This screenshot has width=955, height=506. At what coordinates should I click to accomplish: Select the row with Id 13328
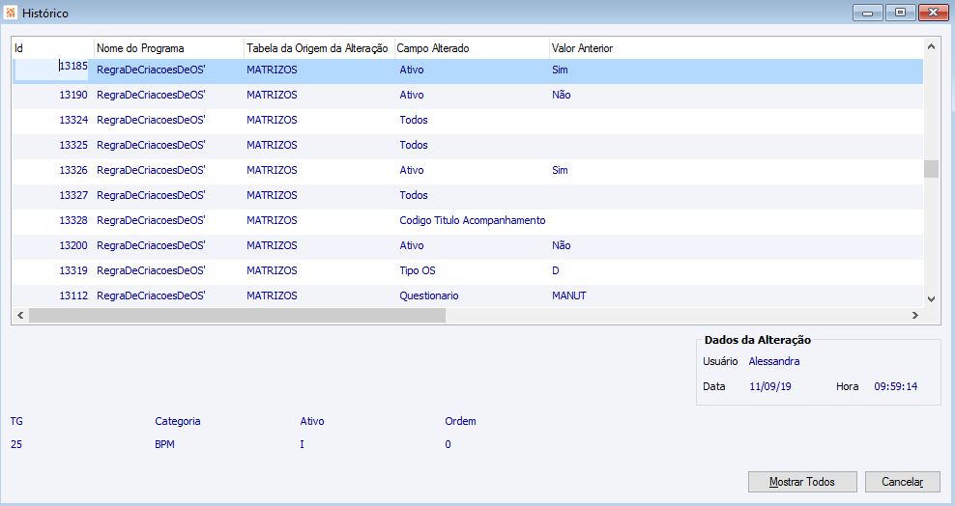point(468,220)
